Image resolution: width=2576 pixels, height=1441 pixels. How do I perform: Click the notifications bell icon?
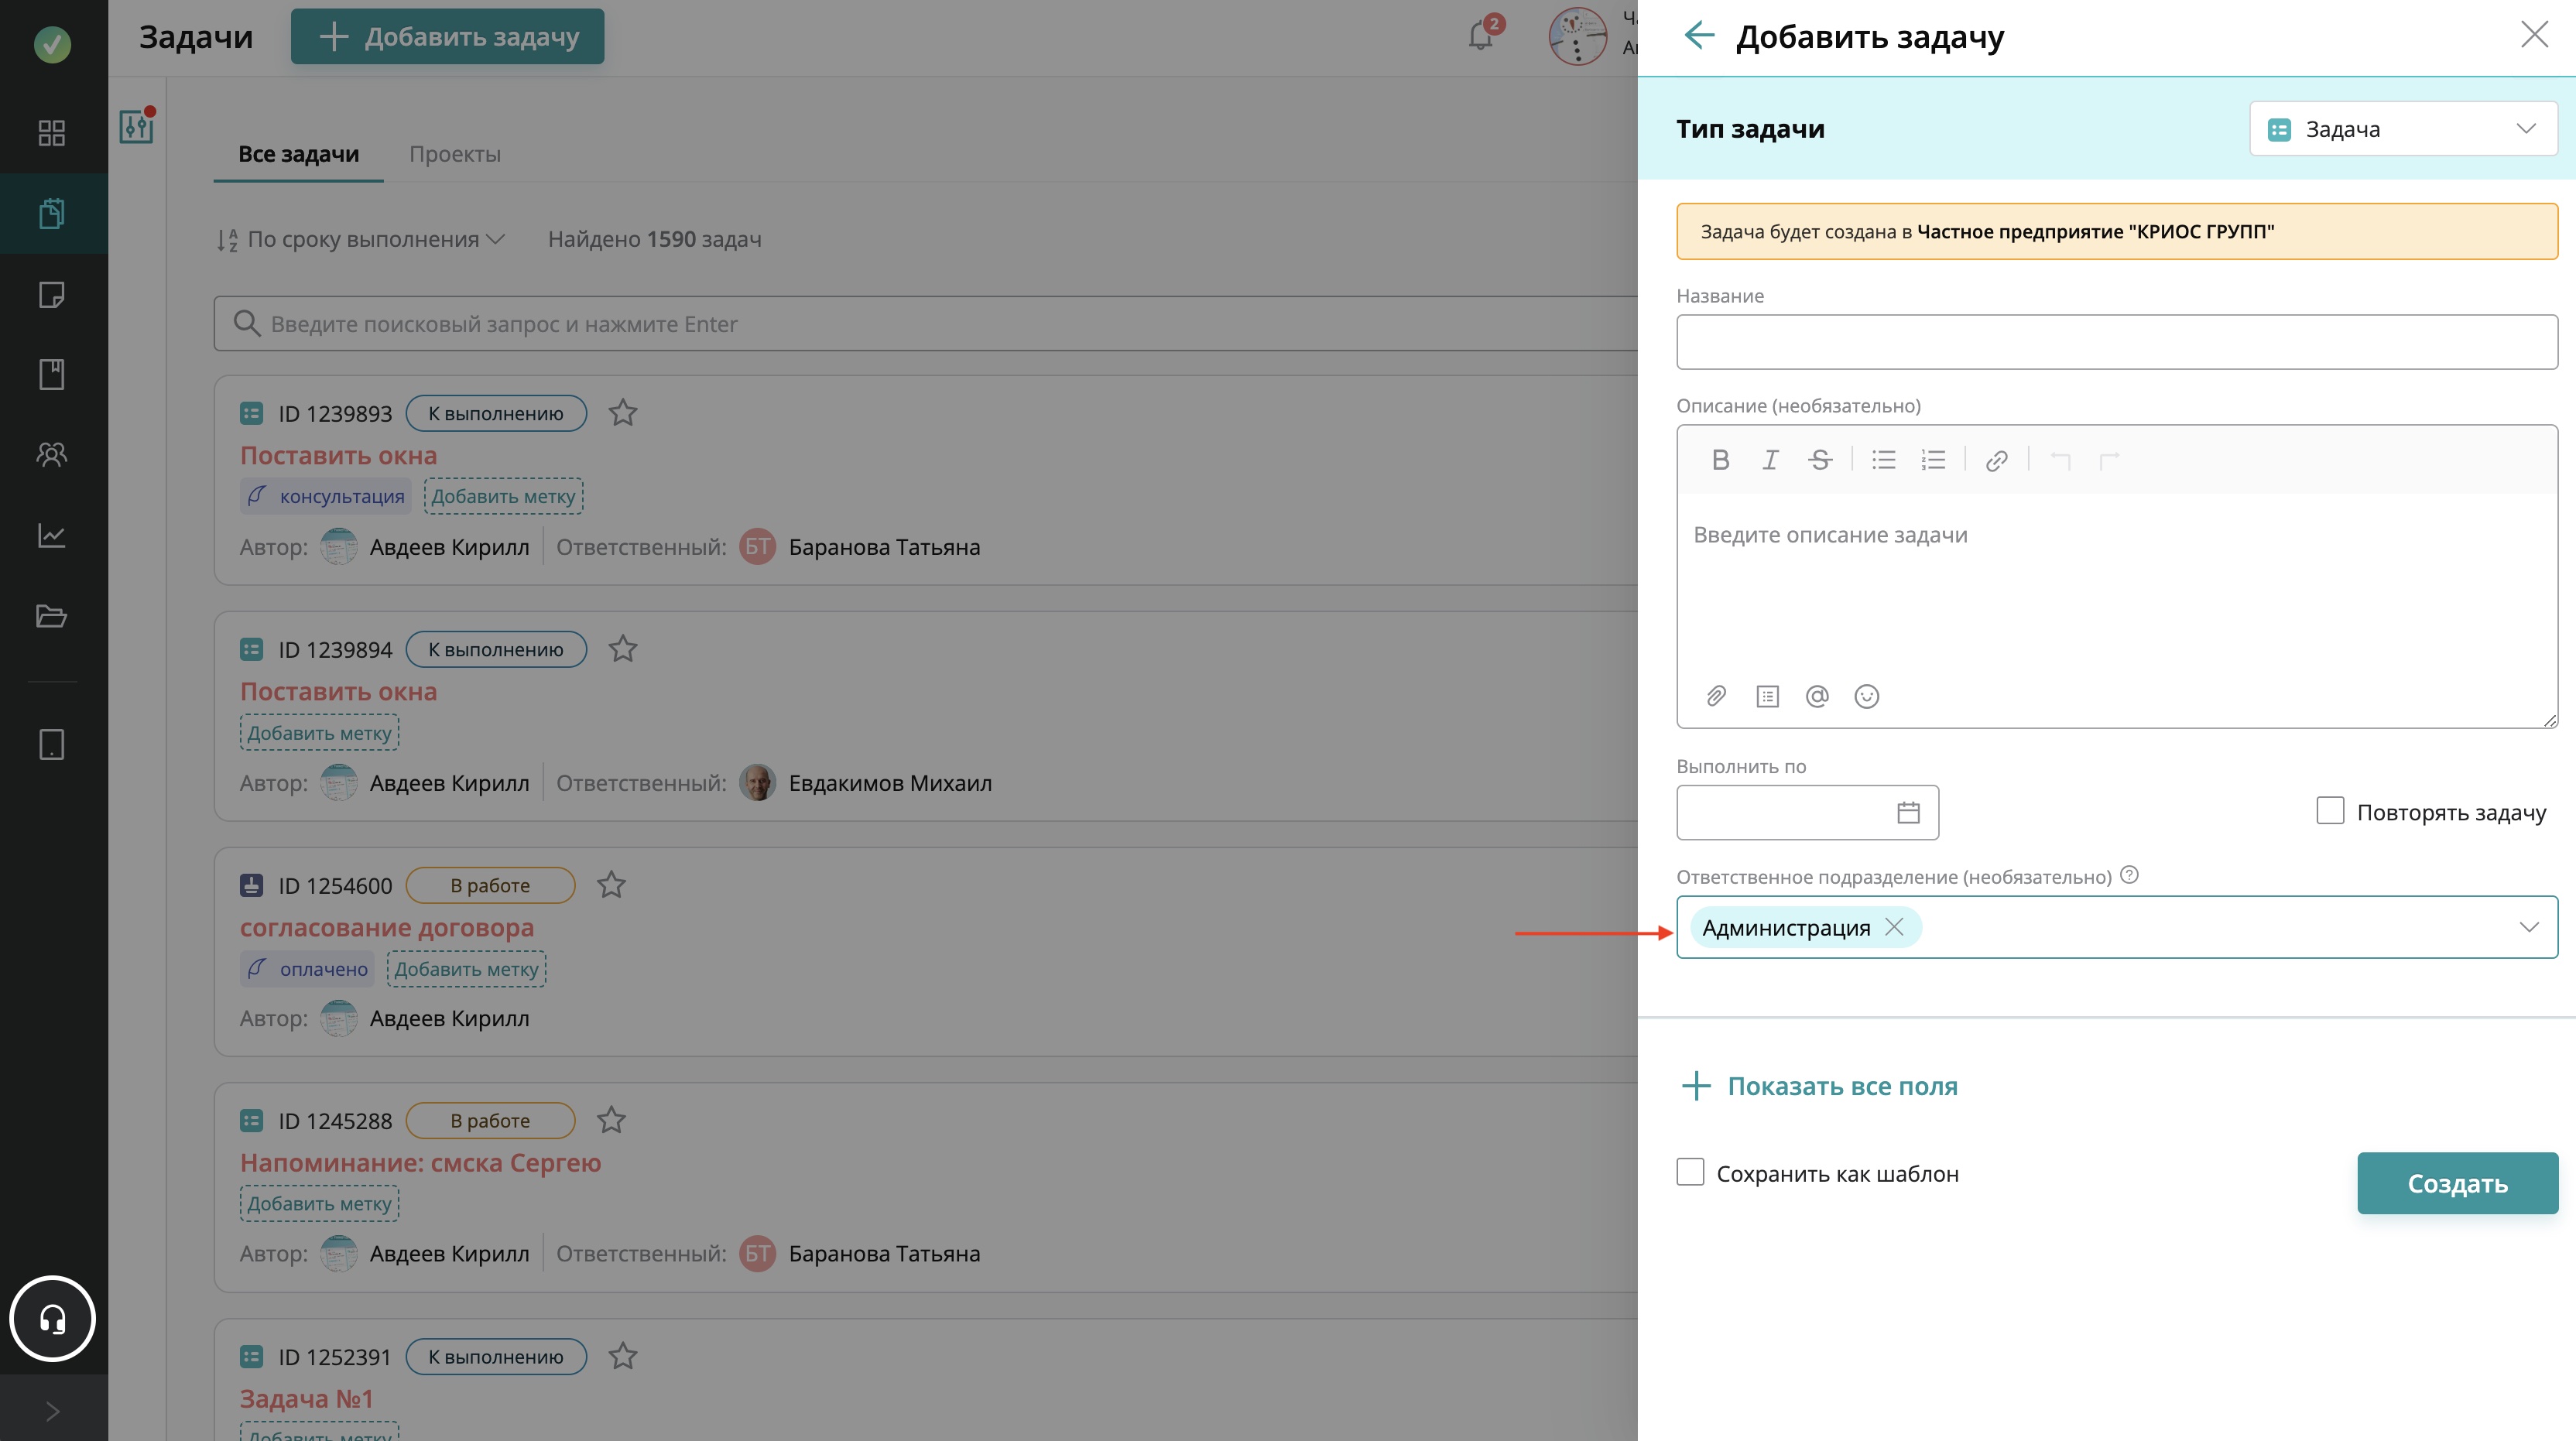coord(1481,37)
